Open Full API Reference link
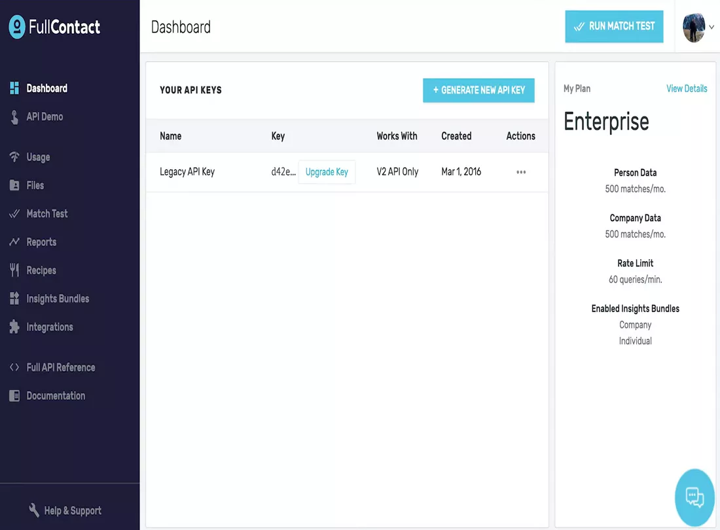Image resolution: width=720 pixels, height=530 pixels. [x=61, y=368]
